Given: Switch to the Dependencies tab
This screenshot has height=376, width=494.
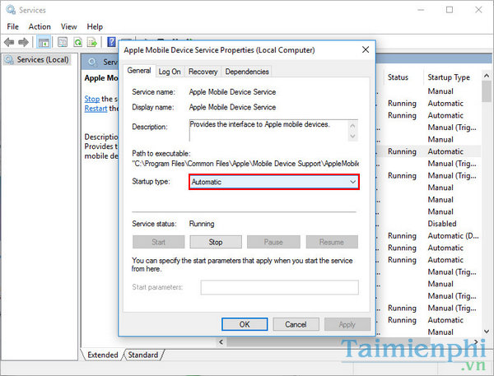Looking at the screenshot, I should click(247, 72).
